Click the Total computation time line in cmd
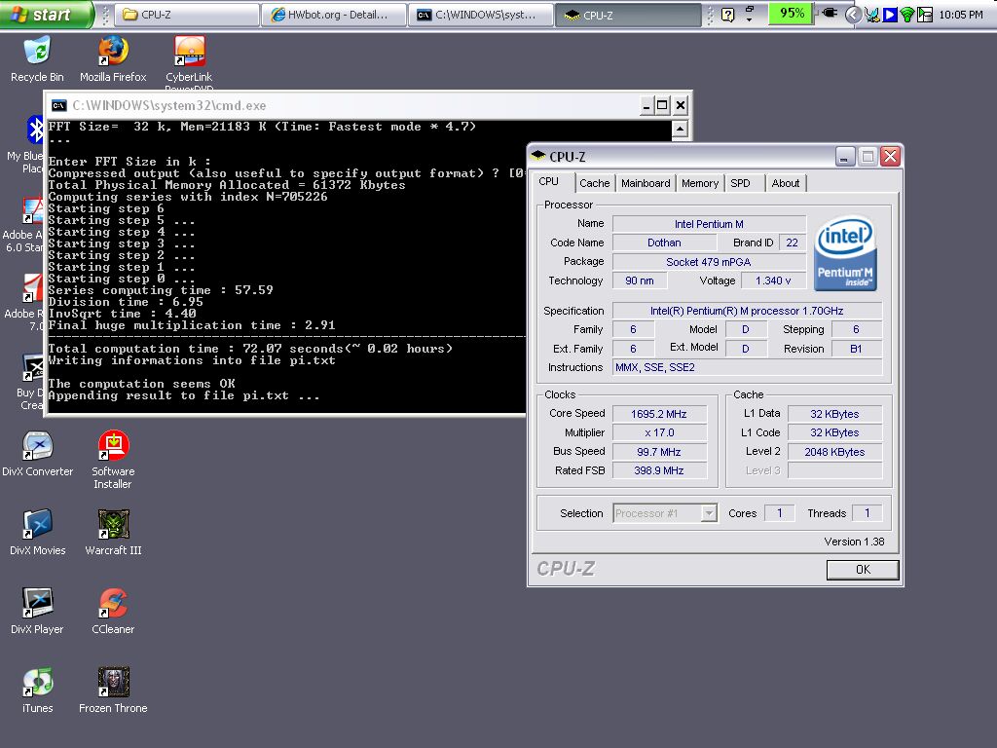Image resolution: width=997 pixels, height=748 pixels. click(x=250, y=349)
